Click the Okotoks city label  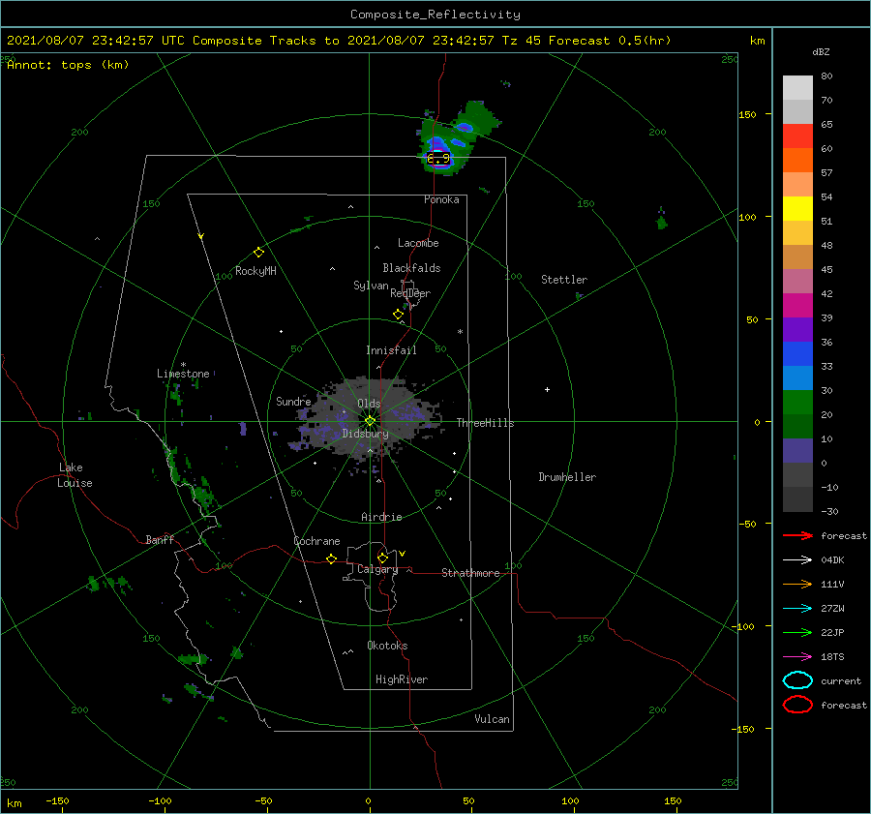pos(387,646)
